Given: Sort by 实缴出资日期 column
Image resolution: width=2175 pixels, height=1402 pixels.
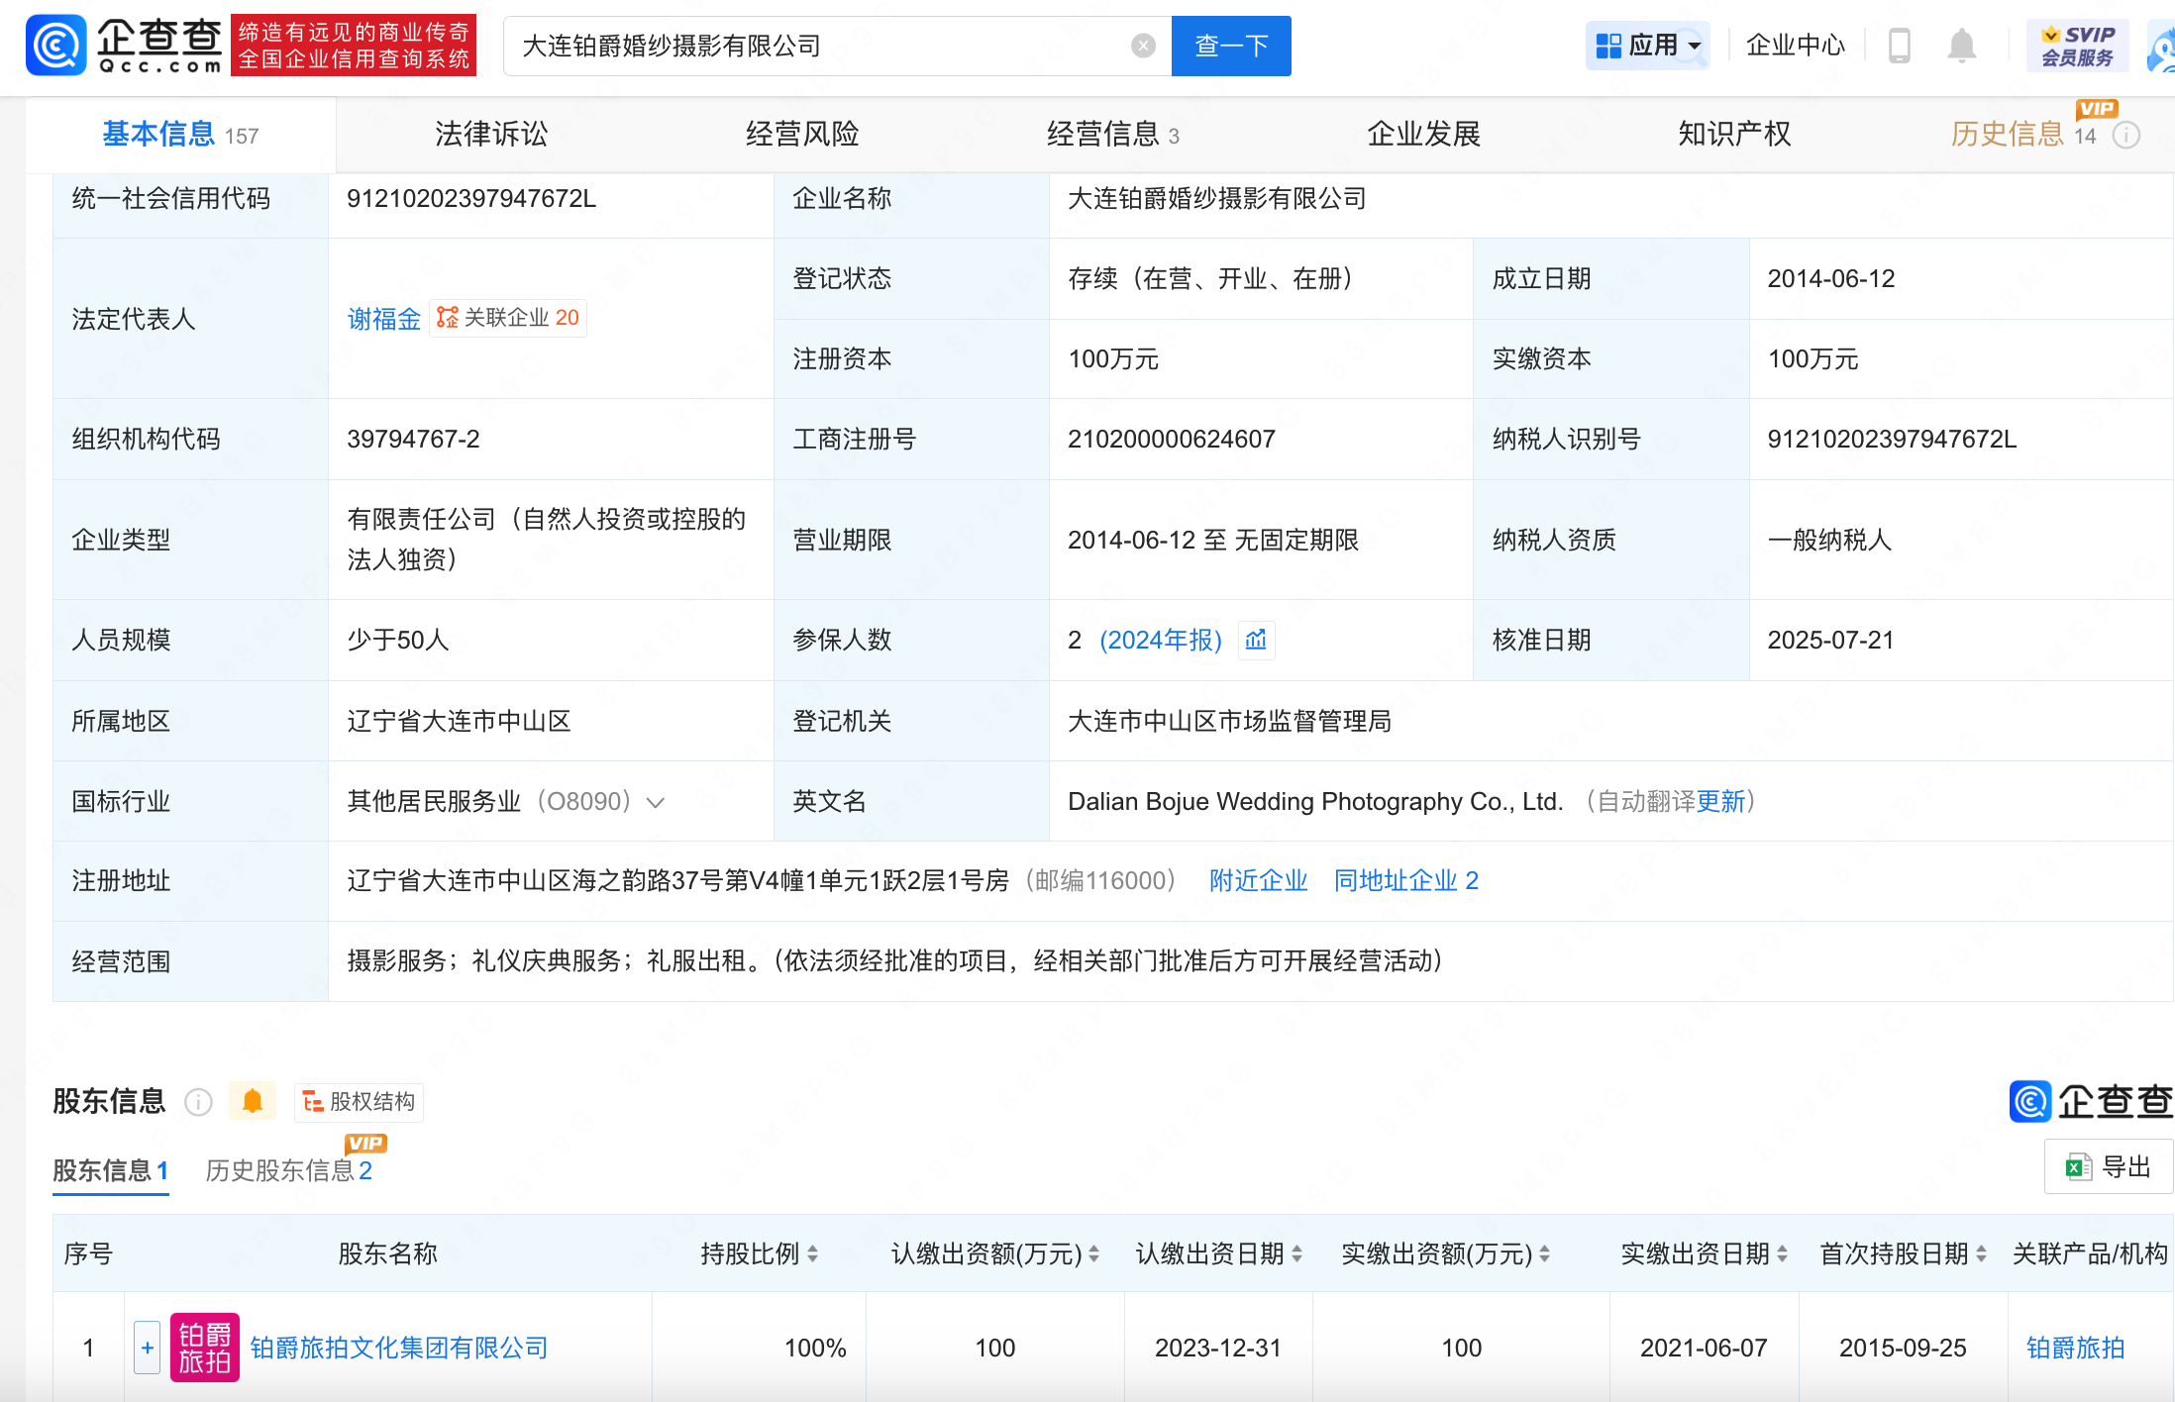Looking at the screenshot, I should pos(1782,1254).
